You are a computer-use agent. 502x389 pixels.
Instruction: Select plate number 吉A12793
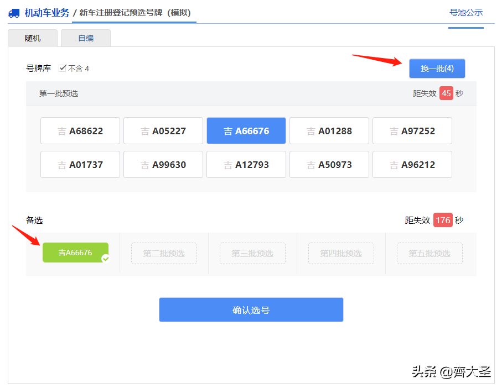pos(246,164)
